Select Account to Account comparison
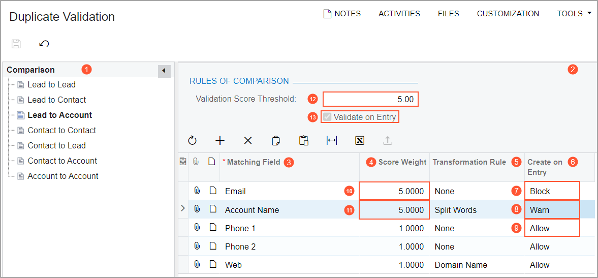598x278 pixels. point(63,176)
